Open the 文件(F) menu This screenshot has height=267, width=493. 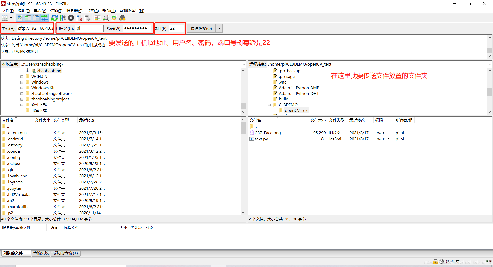point(8,11)
